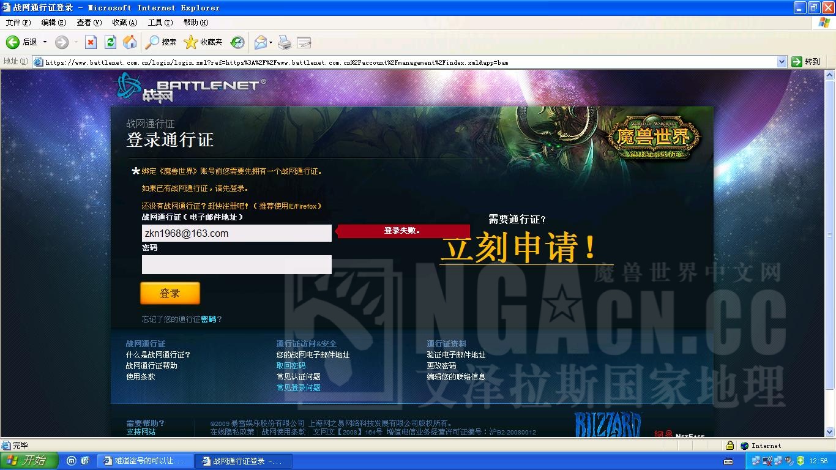836x470 pixels.
Task: Open browsing History clock icon
Action: click(x=237, y=42)
